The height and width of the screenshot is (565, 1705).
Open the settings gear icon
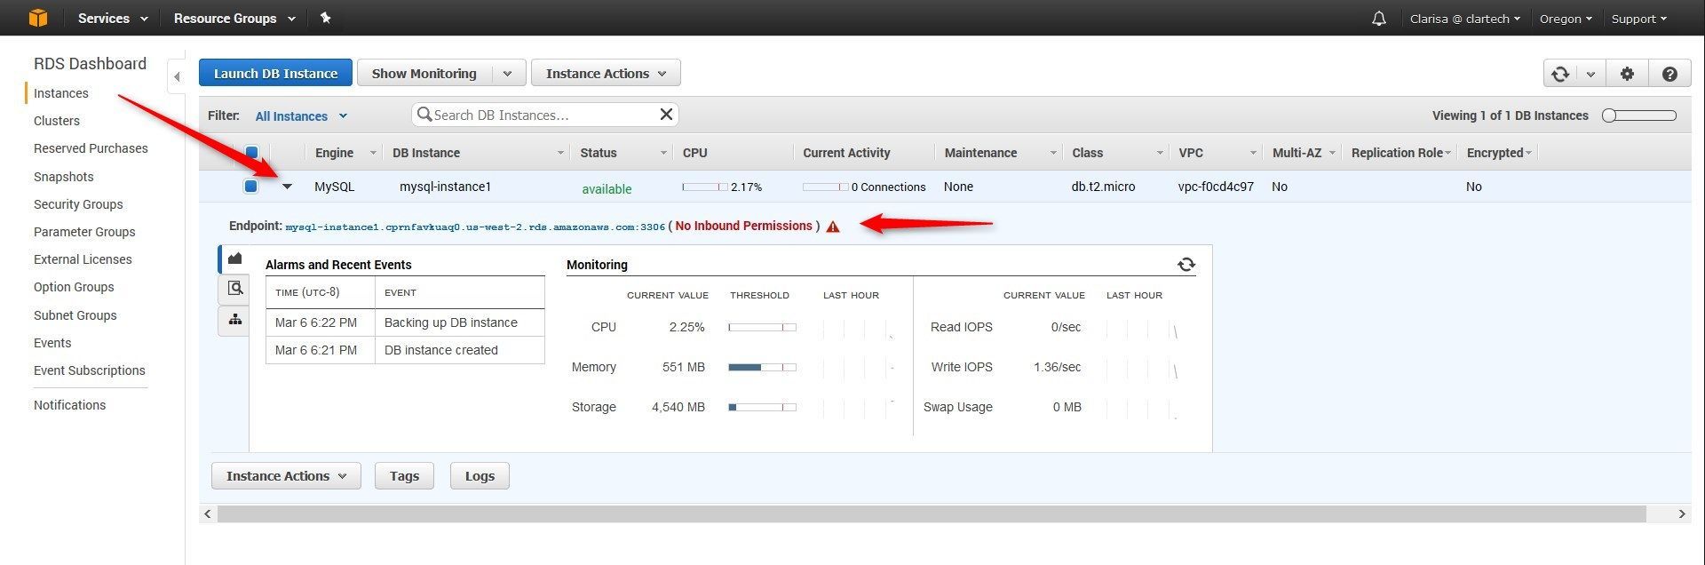pyautogui.click(x=1627, y=74)
